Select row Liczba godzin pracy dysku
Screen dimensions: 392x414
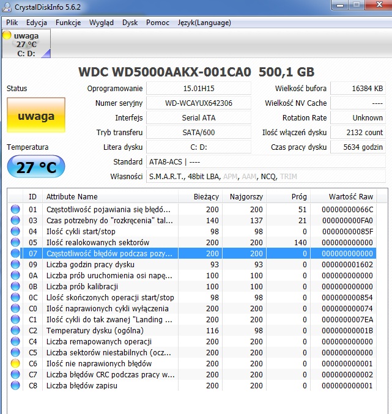[192, 265]
